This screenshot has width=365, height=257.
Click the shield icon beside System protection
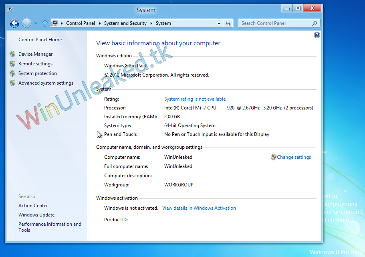tap(12, 73)
